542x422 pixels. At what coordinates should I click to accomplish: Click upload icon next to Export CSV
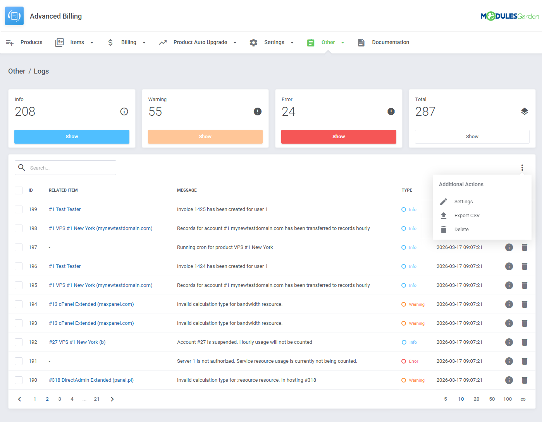click(444, 215)
